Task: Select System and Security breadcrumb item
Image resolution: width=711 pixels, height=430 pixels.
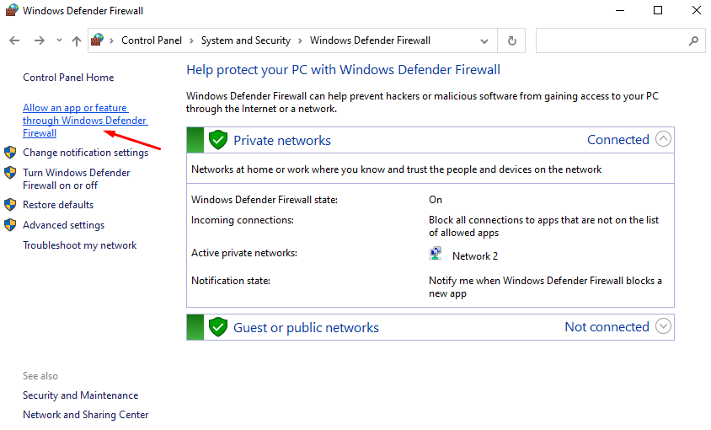Action: click(x=245, y=40)
